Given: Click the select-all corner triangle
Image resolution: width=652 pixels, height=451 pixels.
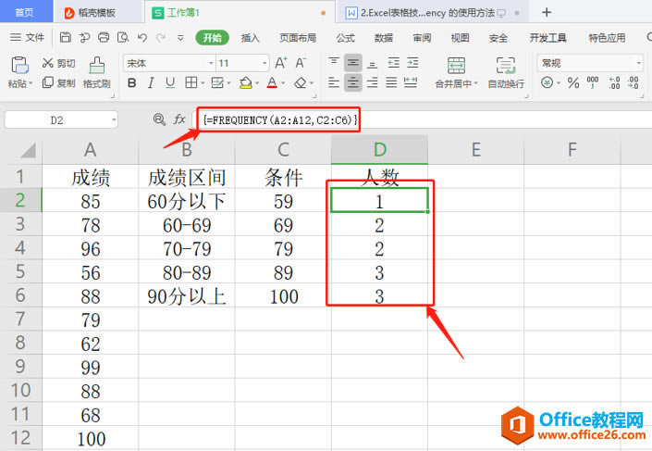Looking at the screenshot, I should point(28,150).
